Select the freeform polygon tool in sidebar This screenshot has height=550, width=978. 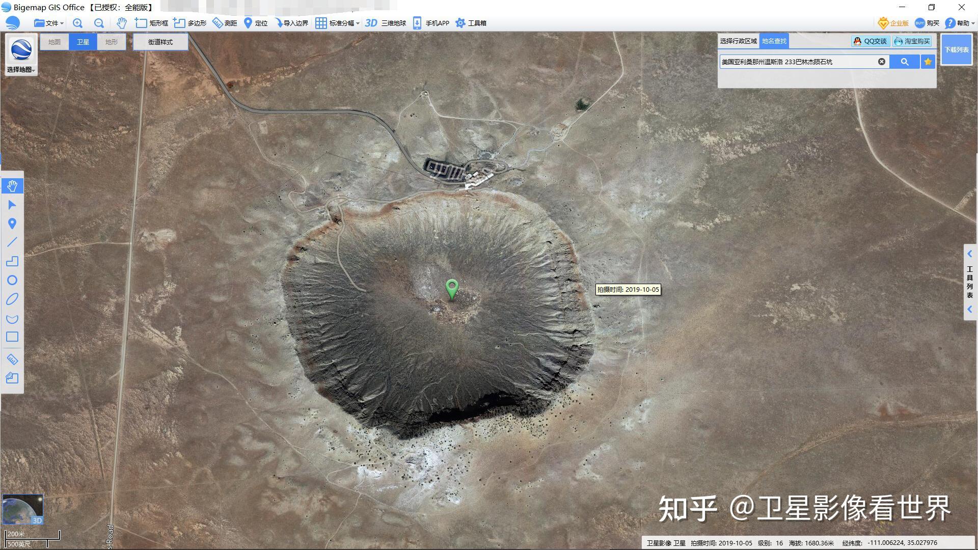coord(12,319)
